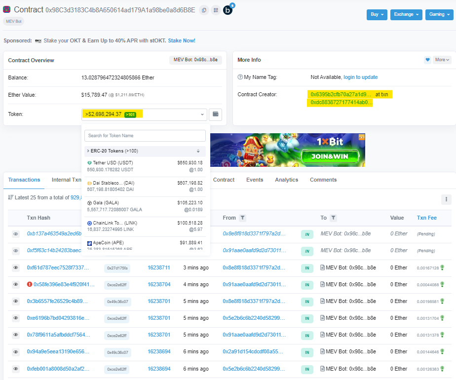Screen dimensions: 456x380
Task: Click contract file icon in 0xfeb001a8 row
Action: pos(322,369)
